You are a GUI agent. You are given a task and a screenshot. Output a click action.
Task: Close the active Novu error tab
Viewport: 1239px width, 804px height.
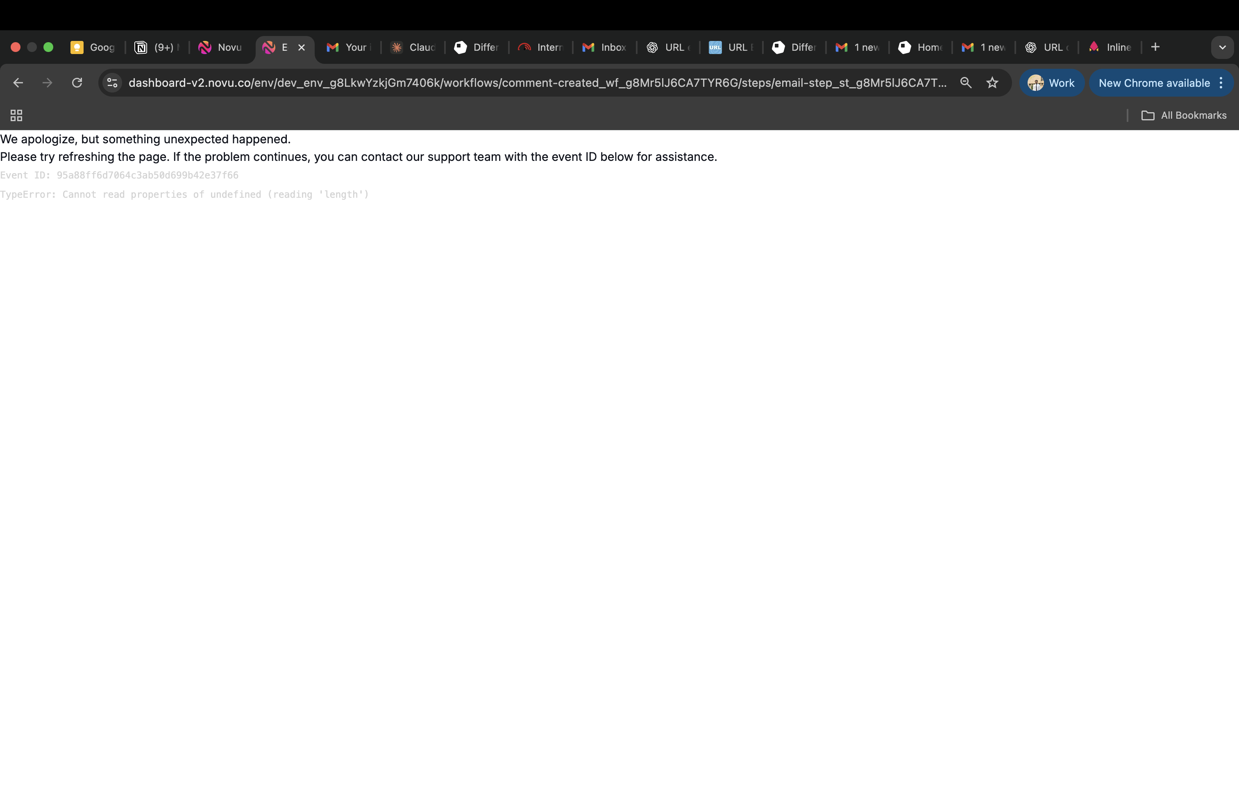302,47
